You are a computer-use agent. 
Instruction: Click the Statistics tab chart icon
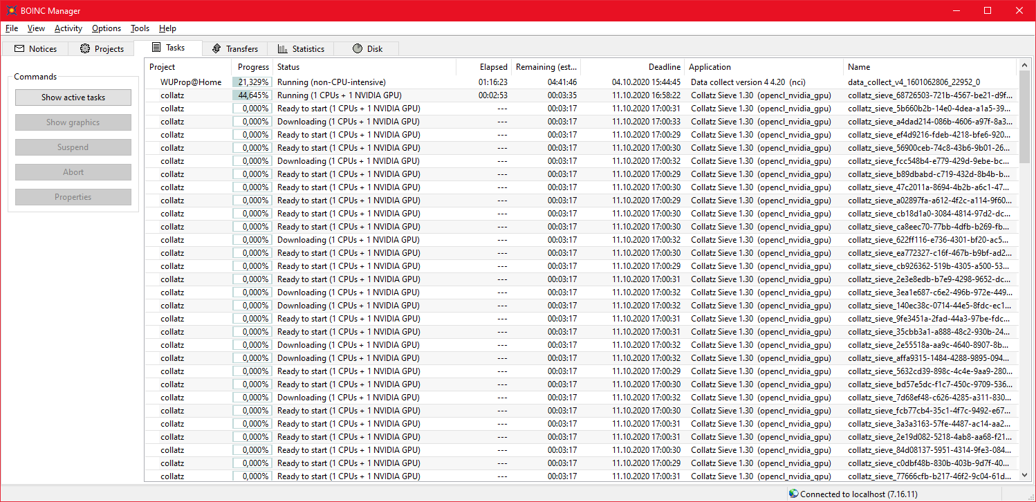pos(282,49)
